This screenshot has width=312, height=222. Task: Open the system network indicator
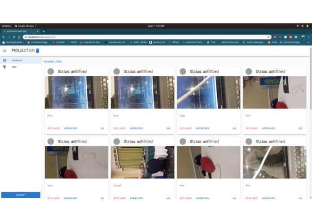pyautogui.click(x=298, y=26)
